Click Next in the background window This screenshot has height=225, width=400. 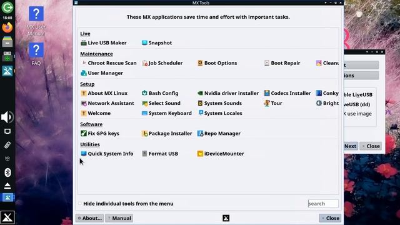(x=351, y=146)
